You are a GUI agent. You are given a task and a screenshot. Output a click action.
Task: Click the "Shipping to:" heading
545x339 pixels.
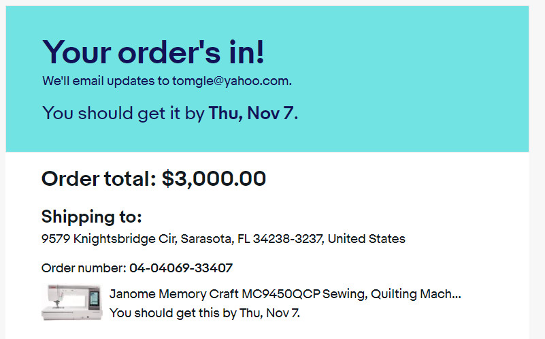tap(91, 217)
